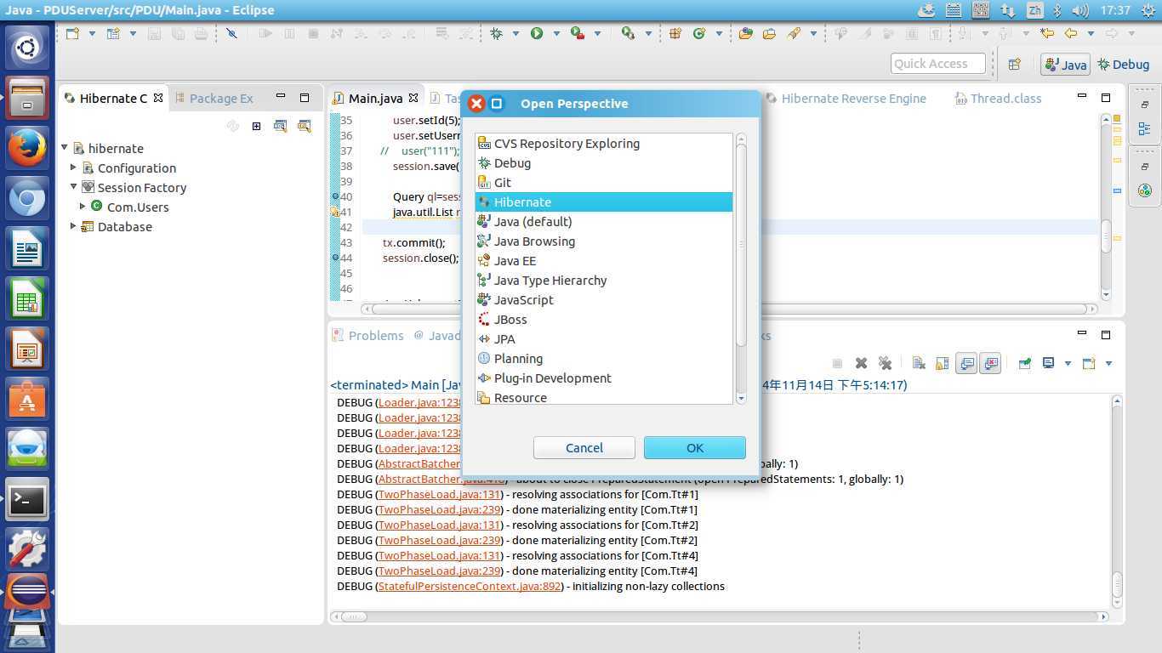
Task: Collapse the Session Factory tree node
Action: click(x=74, y=187)
